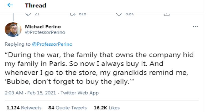
Task: Open the three-dot more options menu
Action: coord(195,26)
